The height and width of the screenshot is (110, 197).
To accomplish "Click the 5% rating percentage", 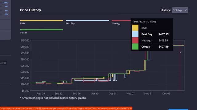I will [6, 6].
